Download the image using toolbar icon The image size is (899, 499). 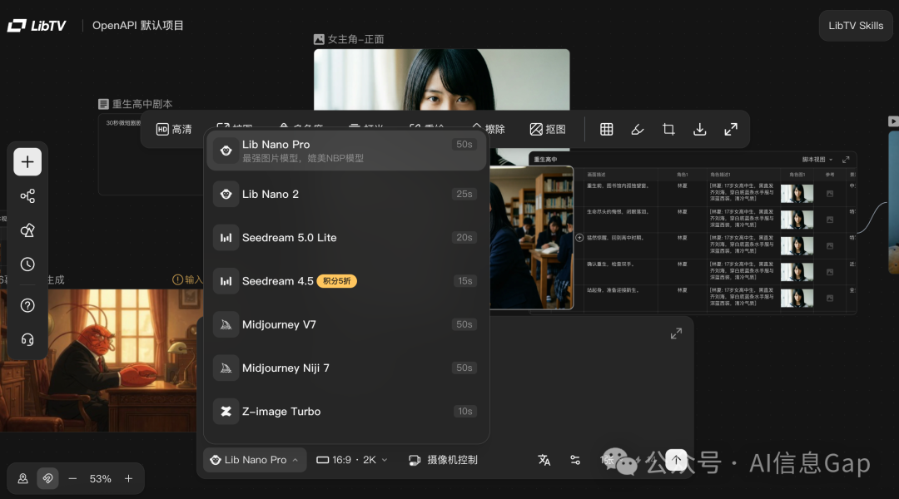(700, 130)
